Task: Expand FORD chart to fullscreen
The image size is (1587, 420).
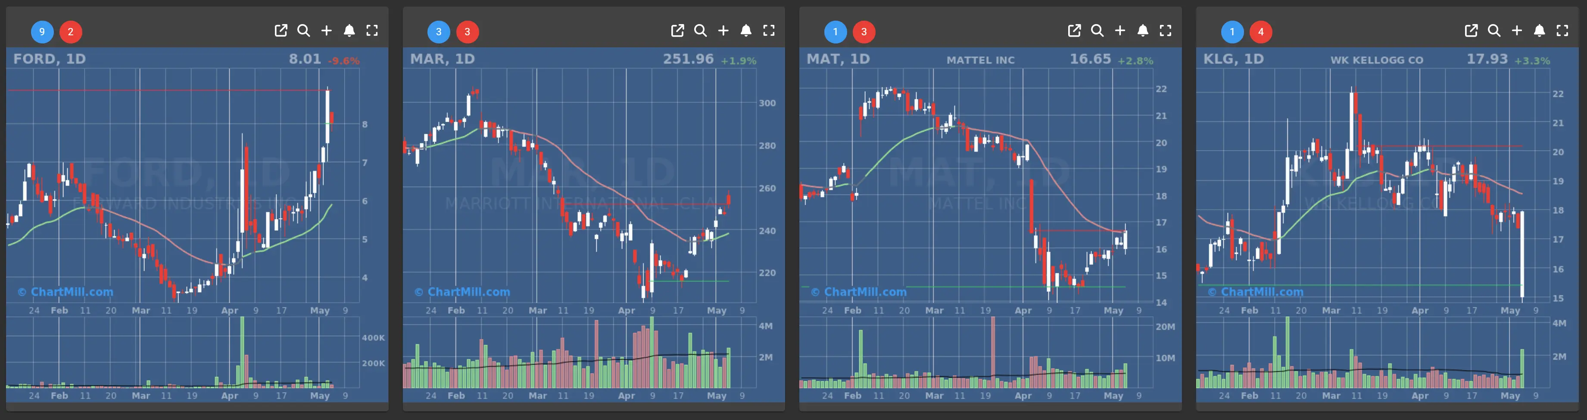Action: pyautogui.click(x=372, y=30)
